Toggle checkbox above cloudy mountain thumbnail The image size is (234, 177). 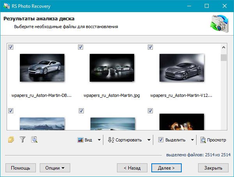pos(11,111)
